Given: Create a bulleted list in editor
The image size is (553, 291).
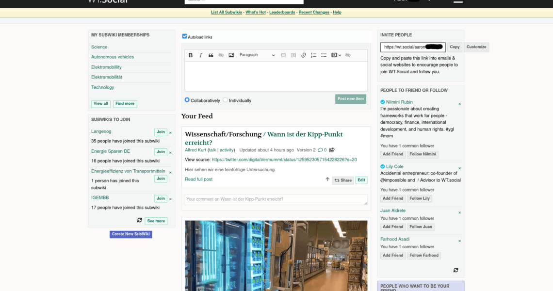Looking at the screenshot, I should tap(324, 55).
